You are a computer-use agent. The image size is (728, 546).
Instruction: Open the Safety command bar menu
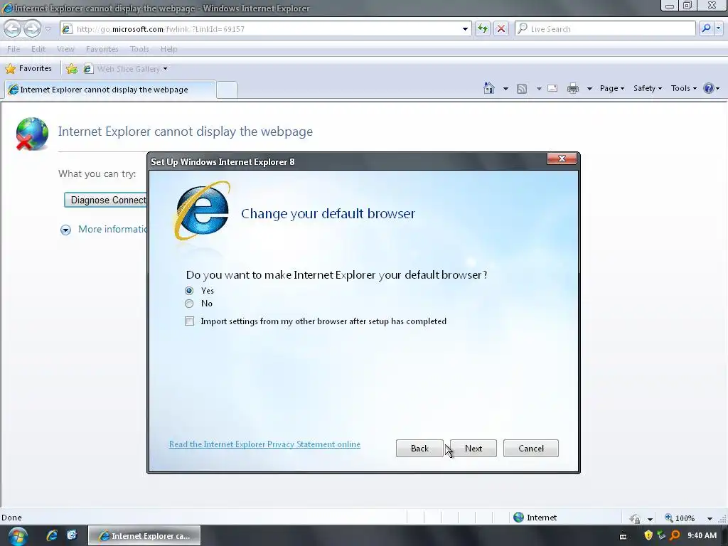pyautogui.click(x=647, y=88)
